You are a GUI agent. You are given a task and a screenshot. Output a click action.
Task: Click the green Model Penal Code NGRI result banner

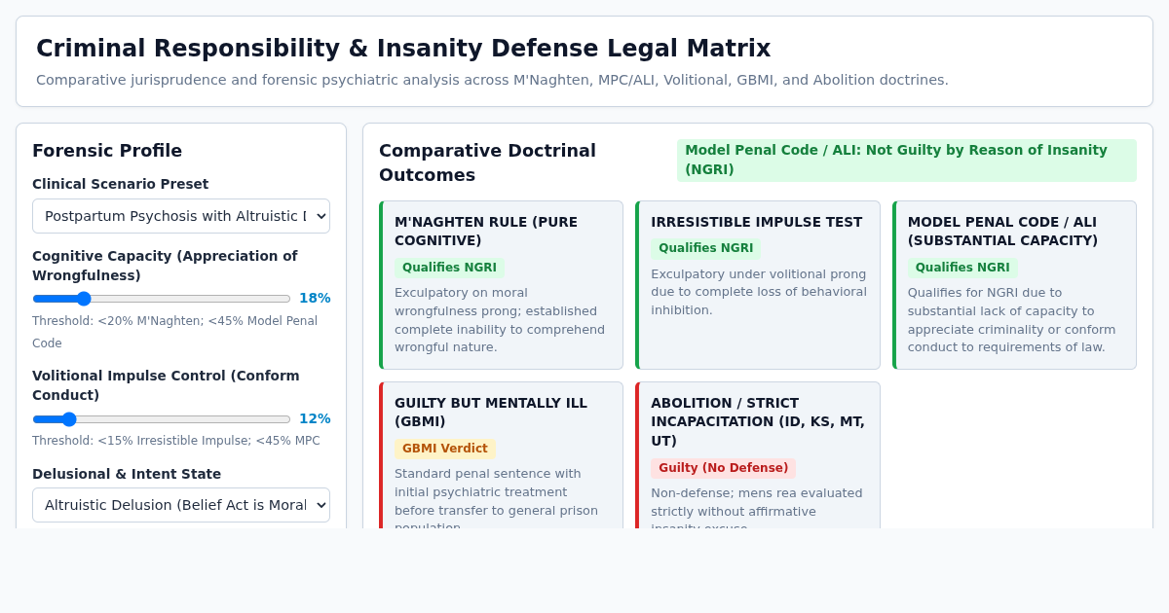pyautogui.click(x=907, y=160)
